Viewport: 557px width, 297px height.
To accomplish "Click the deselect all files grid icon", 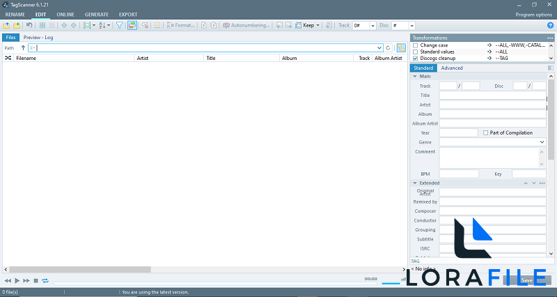I will point(52,25).
